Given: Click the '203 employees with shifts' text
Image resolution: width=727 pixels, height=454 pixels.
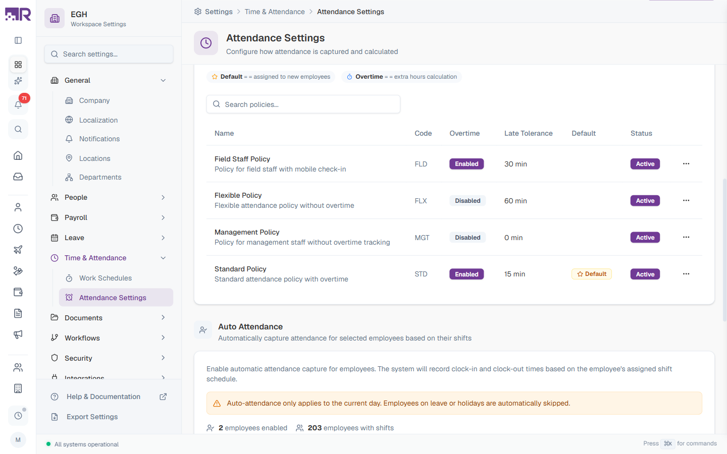Looking at the screenshot, I should click(350, 428).
